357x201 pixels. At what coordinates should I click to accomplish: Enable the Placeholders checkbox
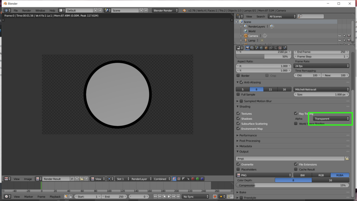238,170
